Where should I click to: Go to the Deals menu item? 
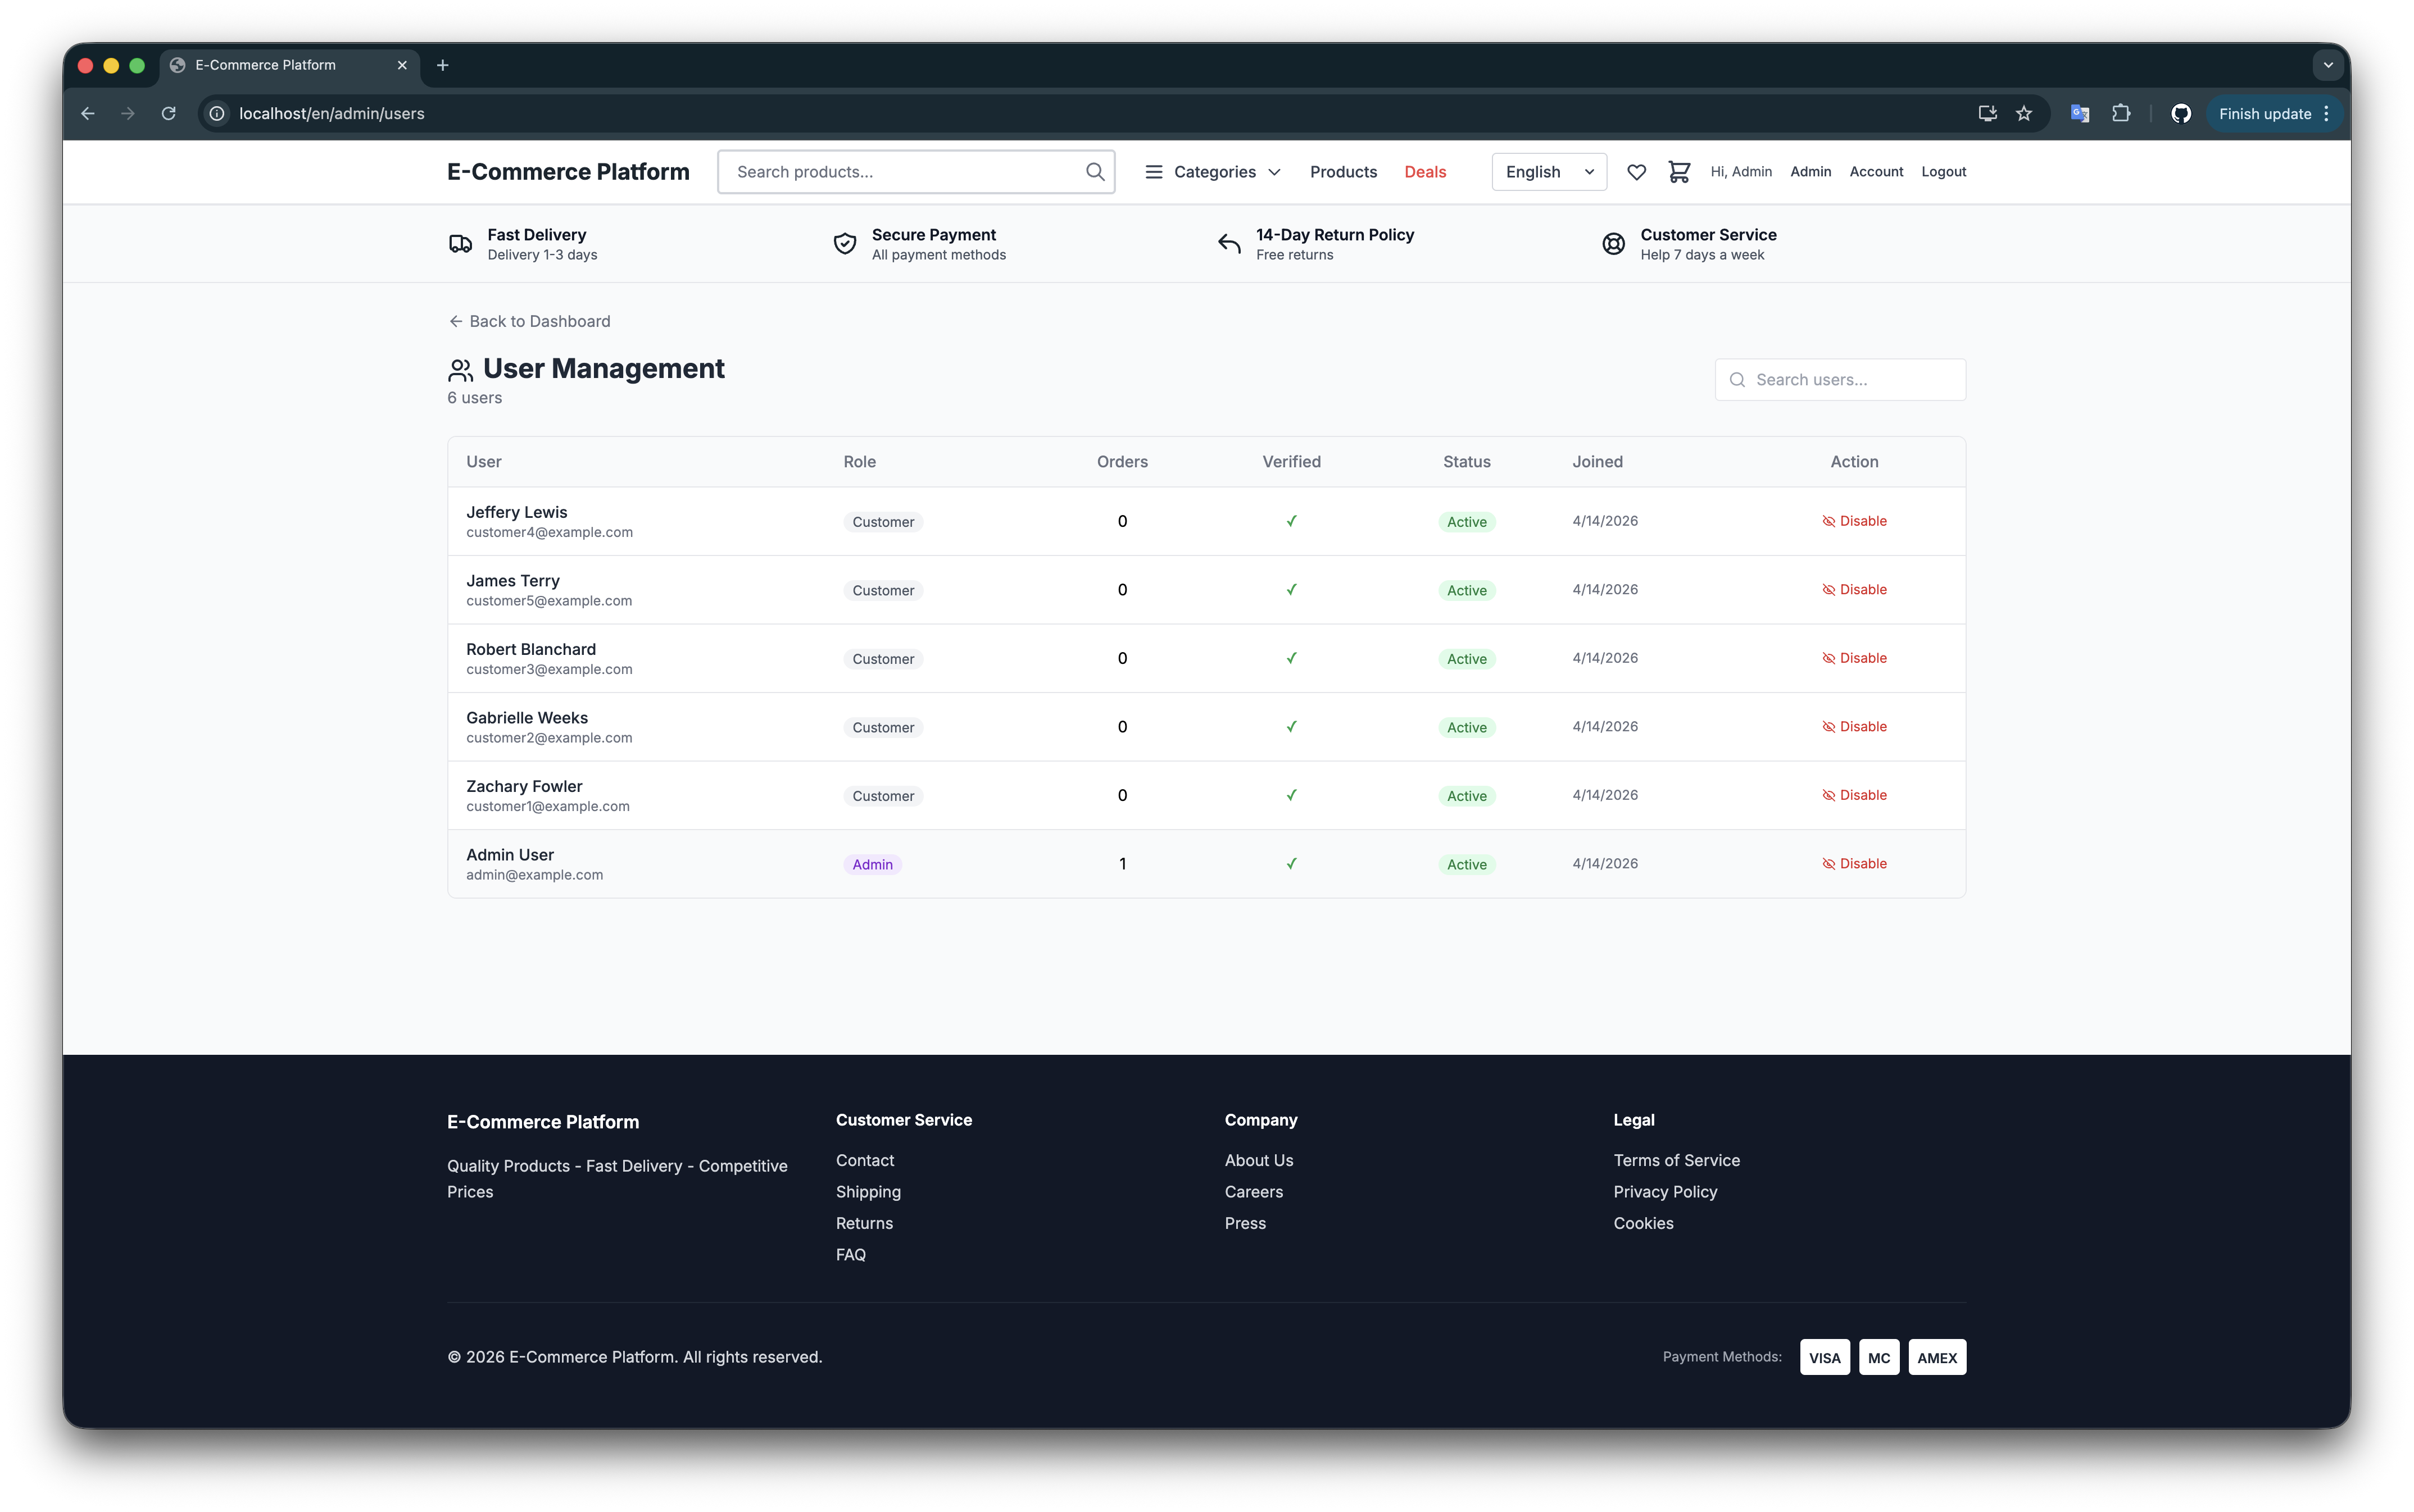point(1424,172)
